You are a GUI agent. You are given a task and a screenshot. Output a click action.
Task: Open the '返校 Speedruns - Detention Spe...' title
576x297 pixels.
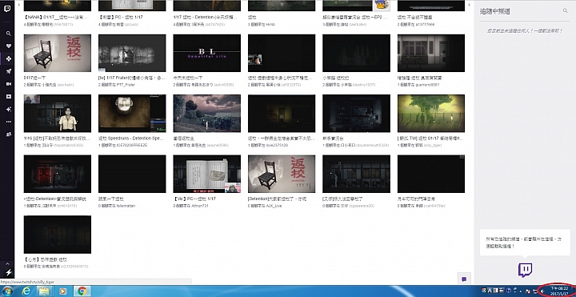(x=131, y=138)
